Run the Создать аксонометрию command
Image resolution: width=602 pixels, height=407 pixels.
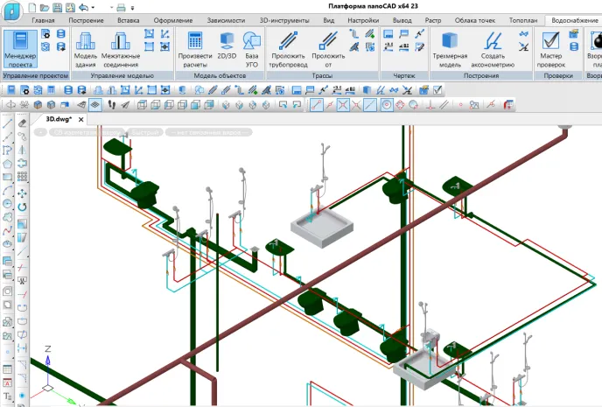coord(493,49)
